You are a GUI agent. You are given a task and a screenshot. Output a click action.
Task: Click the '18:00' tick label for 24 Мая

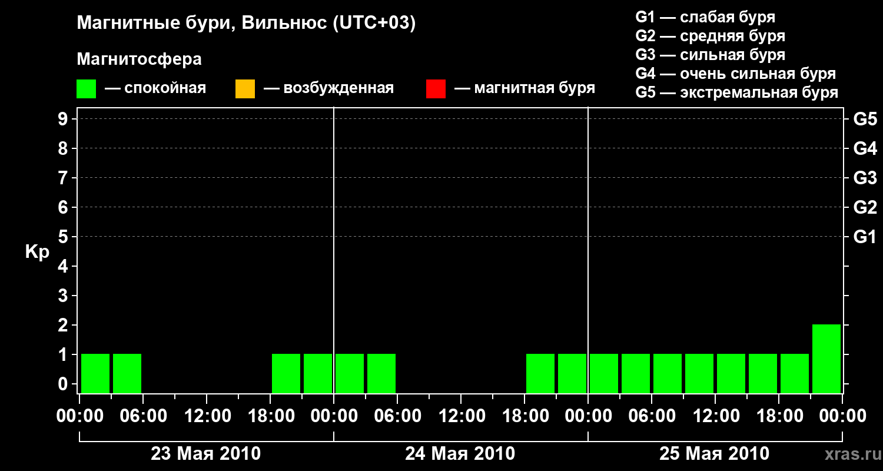coord(525,416)
